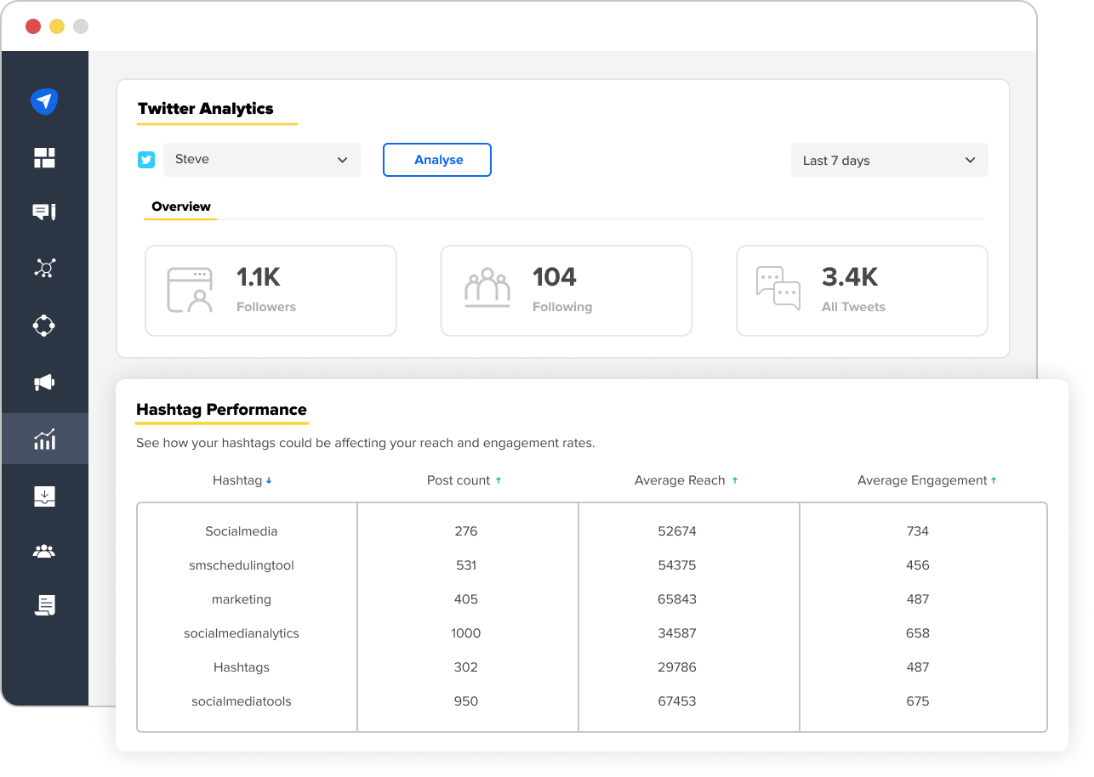
Task: Click the Followers profile window icon
Action: pyautogui.click(x=189, y=291)
